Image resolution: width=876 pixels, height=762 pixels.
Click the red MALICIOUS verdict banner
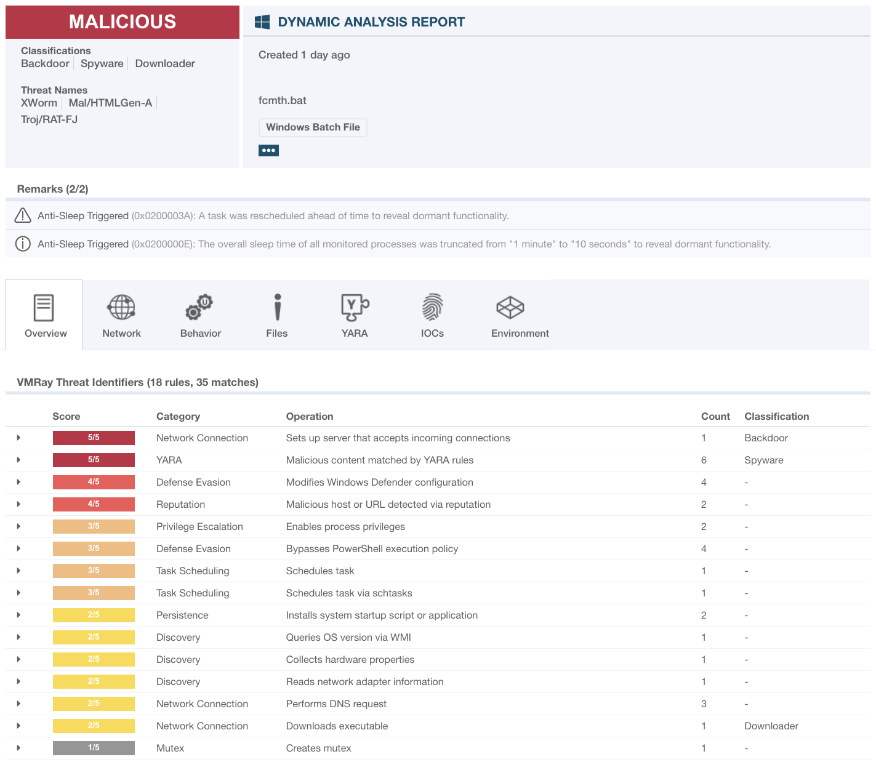pyautogui.click(x=123, y=22)
